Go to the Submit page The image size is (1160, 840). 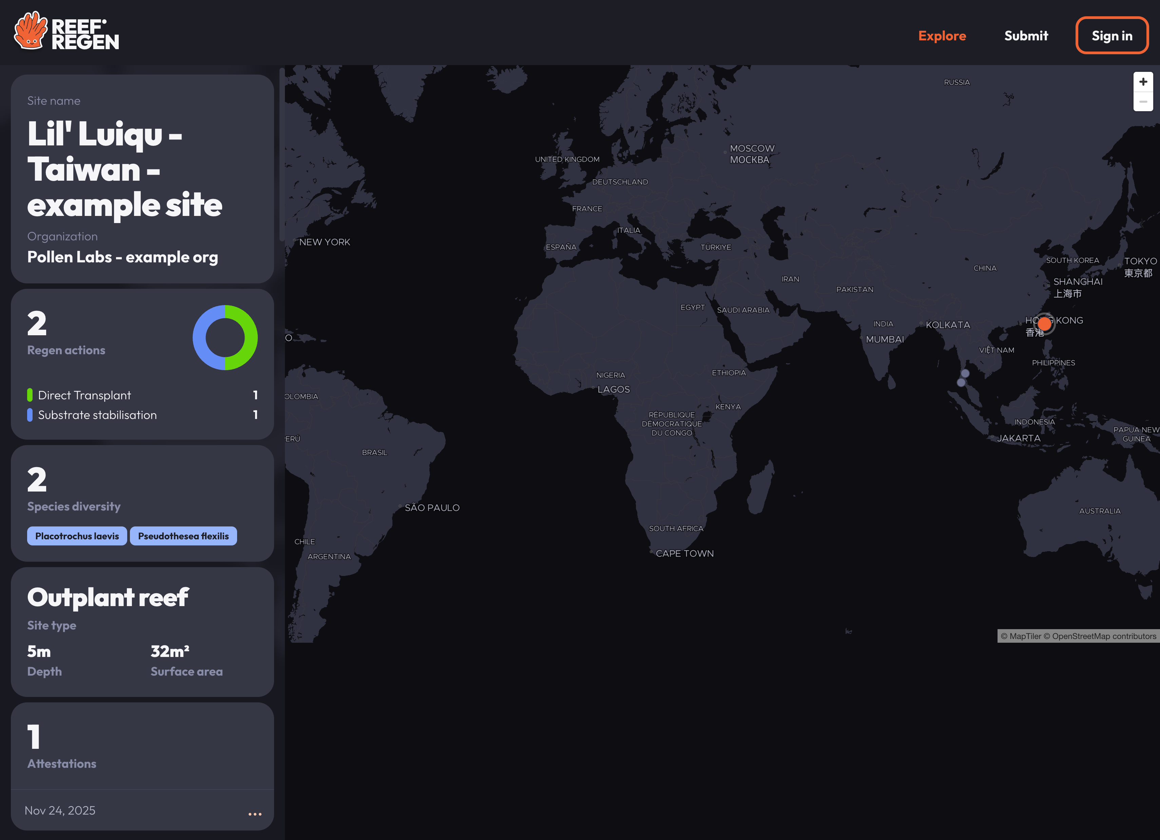coord(1025,36)
